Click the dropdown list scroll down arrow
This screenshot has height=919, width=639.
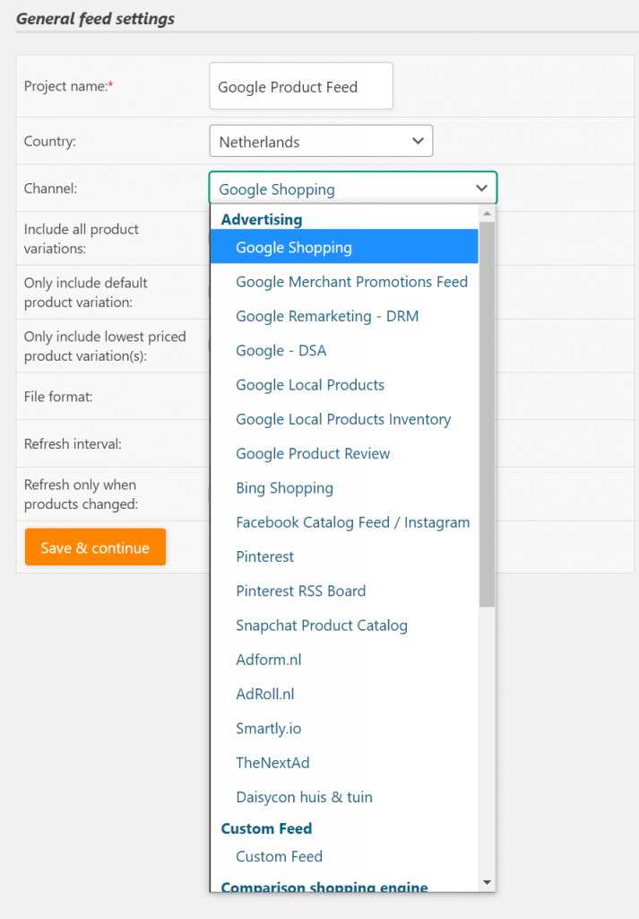[x=487, y=883]
